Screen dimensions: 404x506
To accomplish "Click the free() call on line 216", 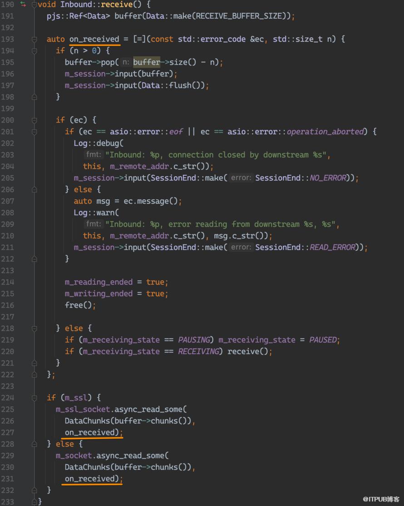I will point(79,305).
